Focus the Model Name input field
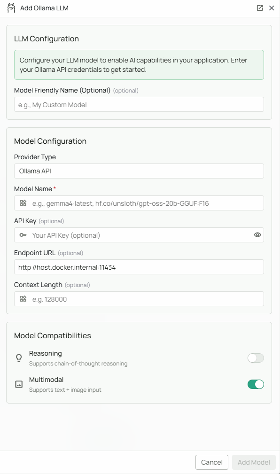 [x=139, y=203]
